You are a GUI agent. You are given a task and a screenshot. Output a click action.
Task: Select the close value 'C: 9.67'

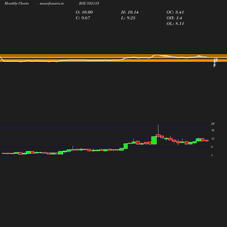[83, 18]
